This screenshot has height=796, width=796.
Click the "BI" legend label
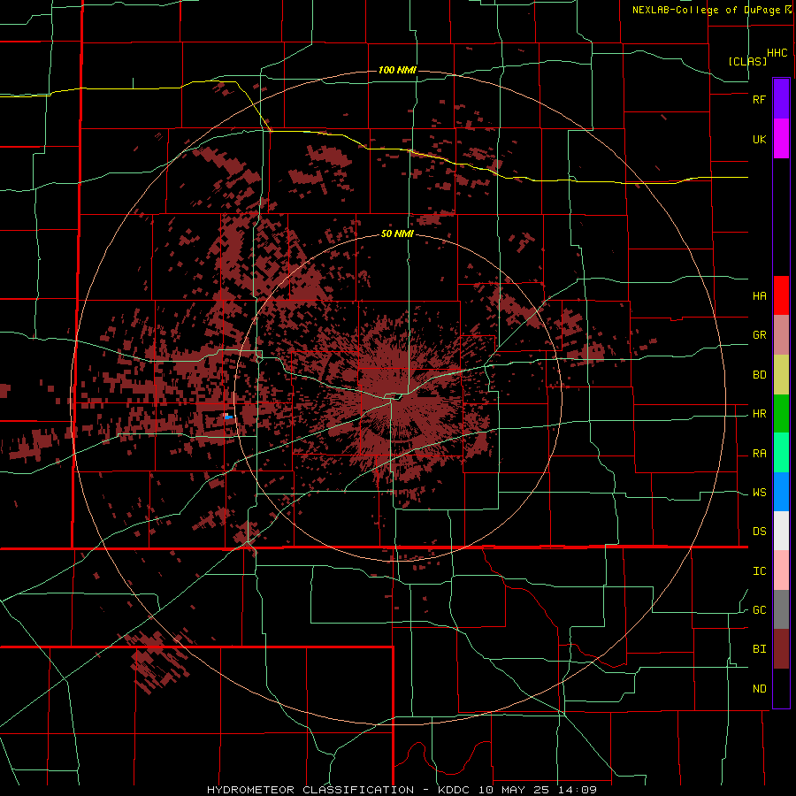coord(759,649)
